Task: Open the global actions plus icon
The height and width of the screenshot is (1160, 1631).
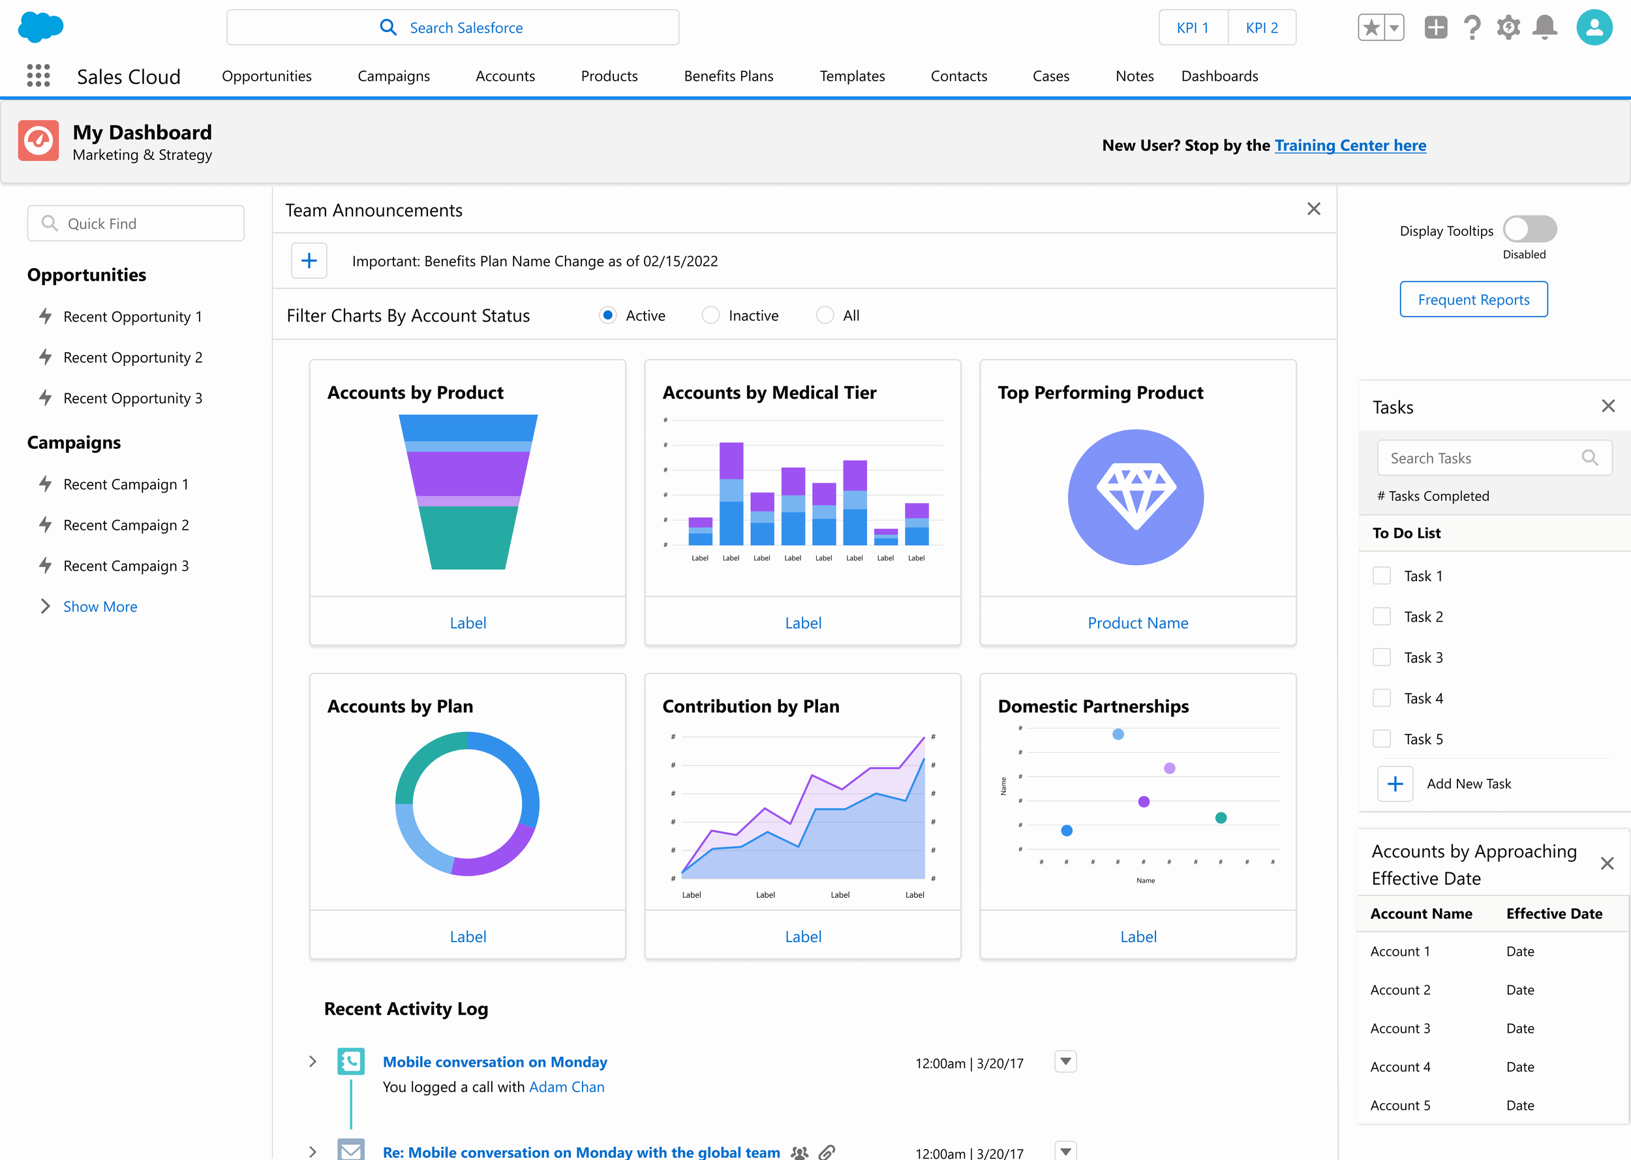Action: pos(1435,28)
